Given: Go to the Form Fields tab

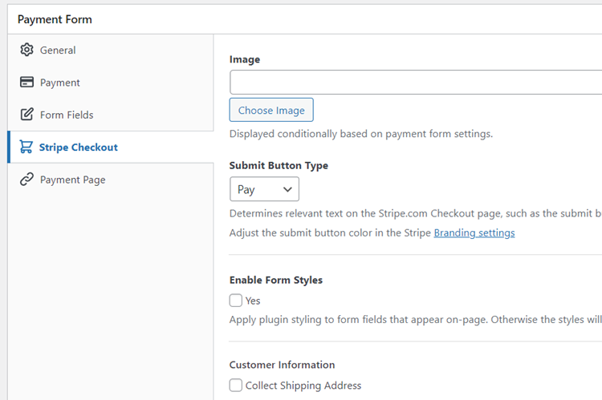Looking at the screenshot, I should pyautogui.click(x=111, y=115).
